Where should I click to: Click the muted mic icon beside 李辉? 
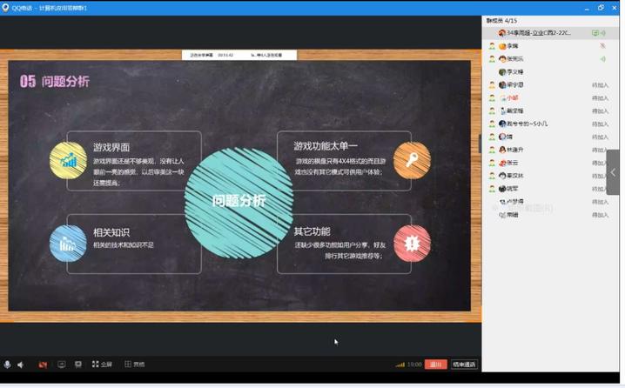click(602, 46)
